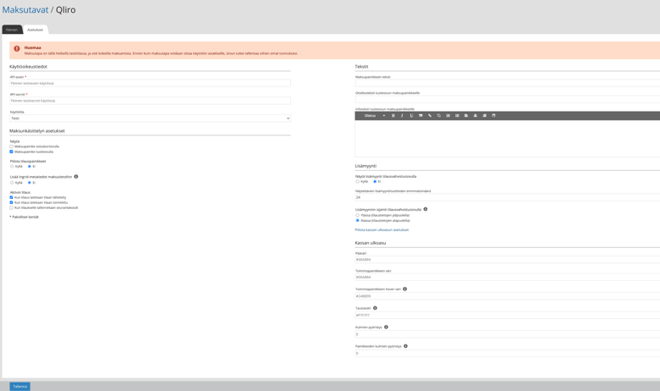Select Kyllä for Lisää Ingrid-metatiedot
The width and height of the screenshot is (660, 391).
12,183
